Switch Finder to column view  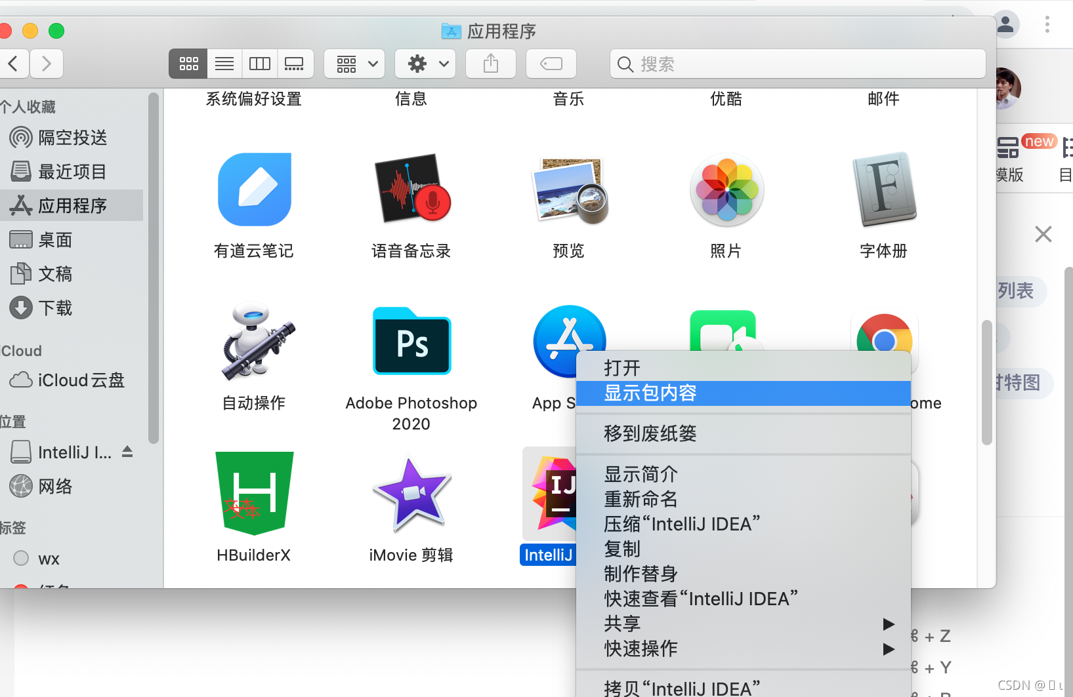260,64
